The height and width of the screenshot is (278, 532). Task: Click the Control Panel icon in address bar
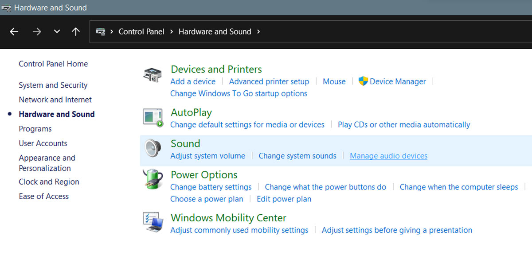pos(101,32)
